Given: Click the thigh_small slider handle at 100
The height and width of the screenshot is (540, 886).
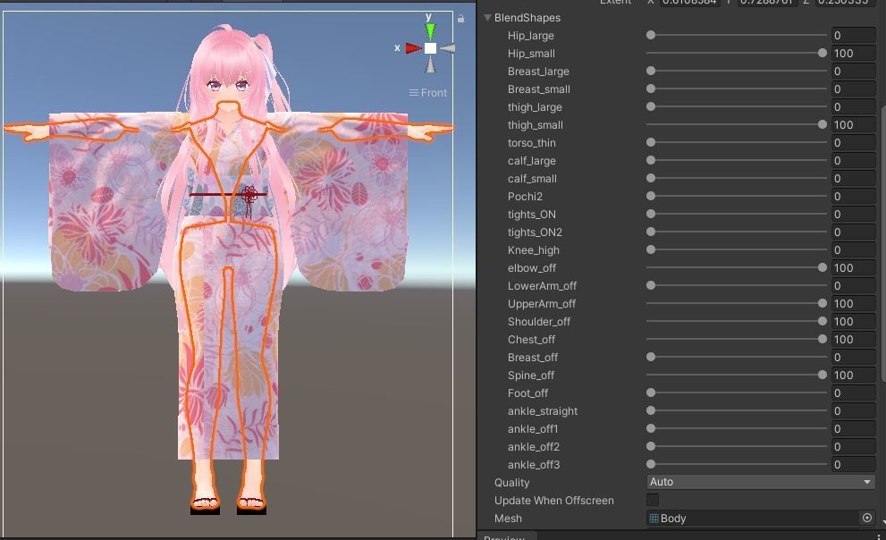Looking at the screenshot, I should coord(821,124).
